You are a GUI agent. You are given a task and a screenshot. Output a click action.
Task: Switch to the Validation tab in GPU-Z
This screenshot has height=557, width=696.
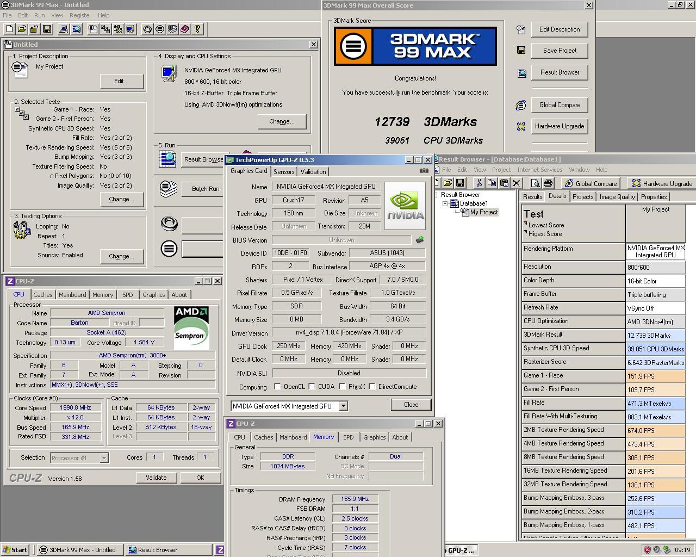(x=313, y=172)
